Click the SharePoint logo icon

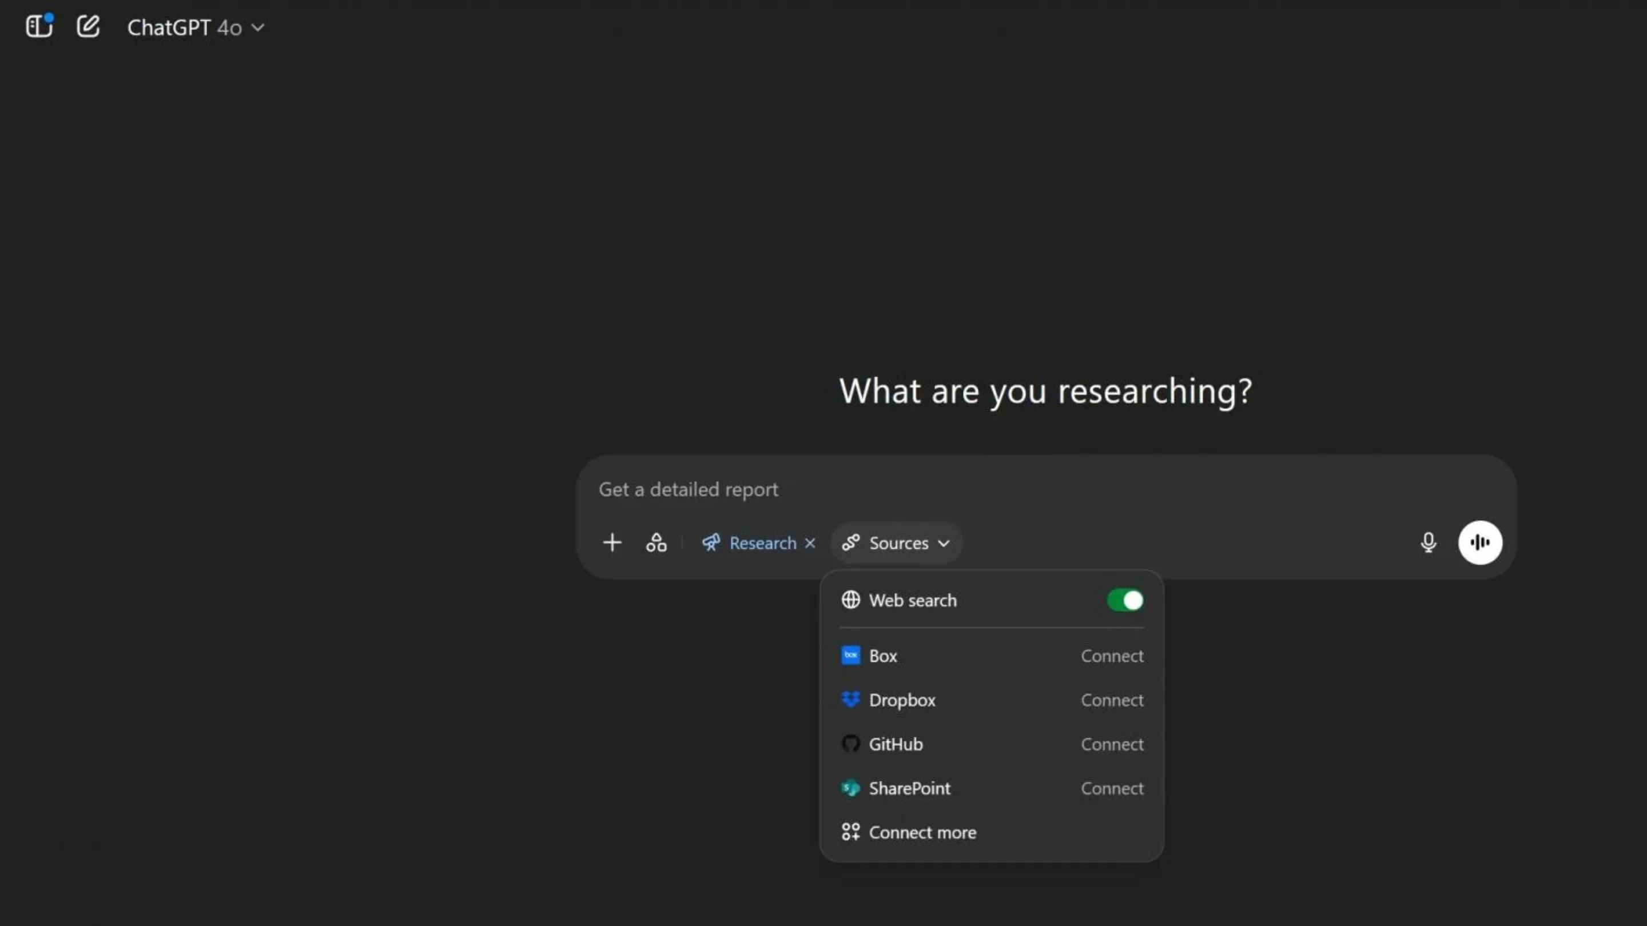[850, 788]
